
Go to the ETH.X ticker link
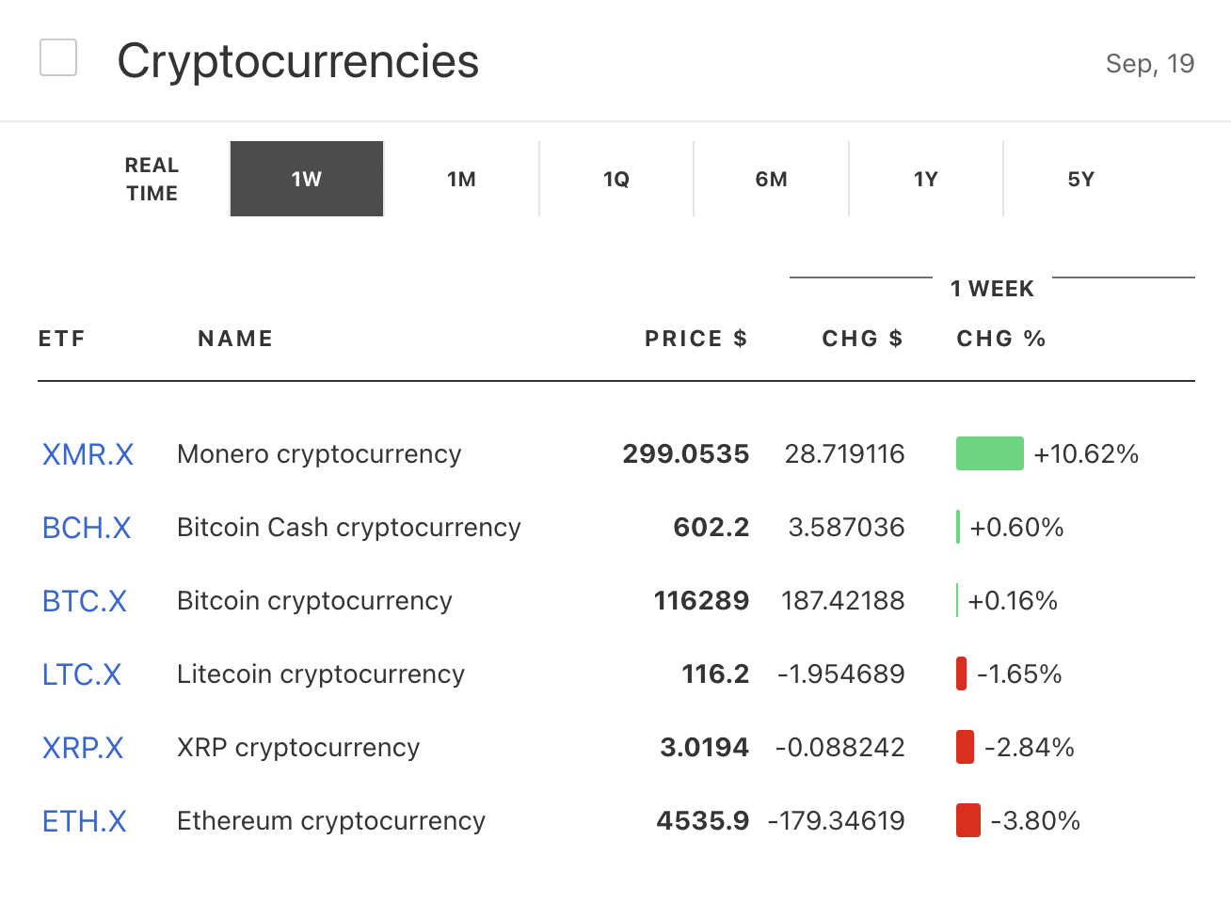point(85,821)
